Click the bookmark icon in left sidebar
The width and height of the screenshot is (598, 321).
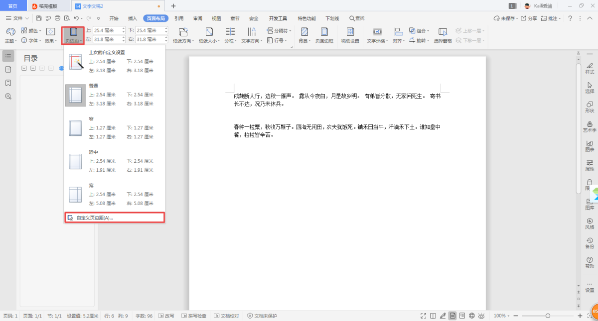[8, 83]
